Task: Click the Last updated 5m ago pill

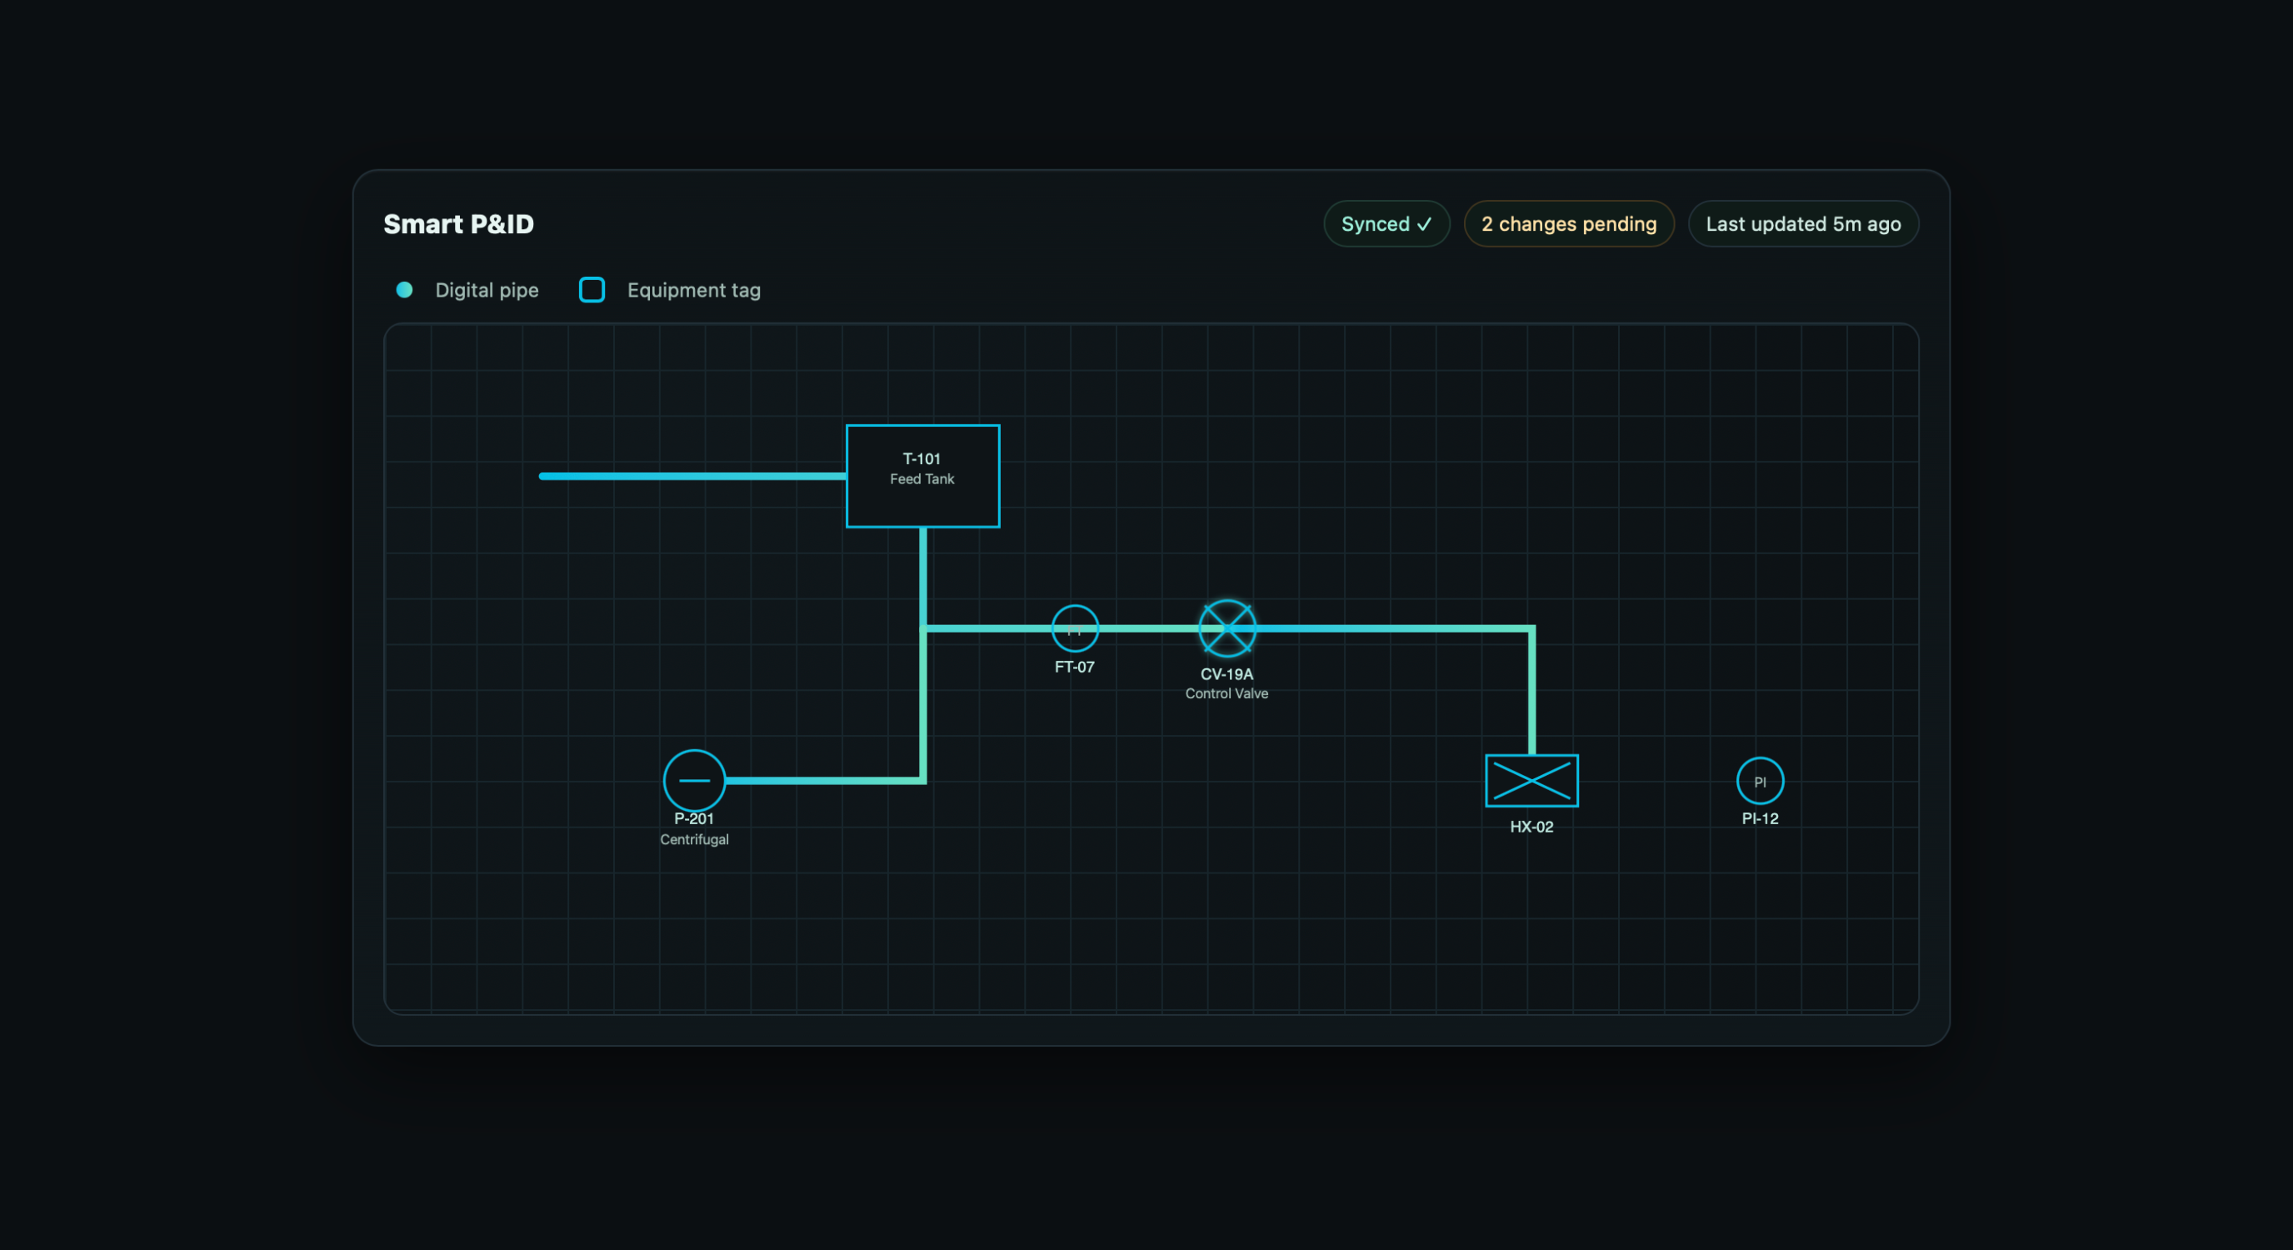Action: click(1803, 223)
